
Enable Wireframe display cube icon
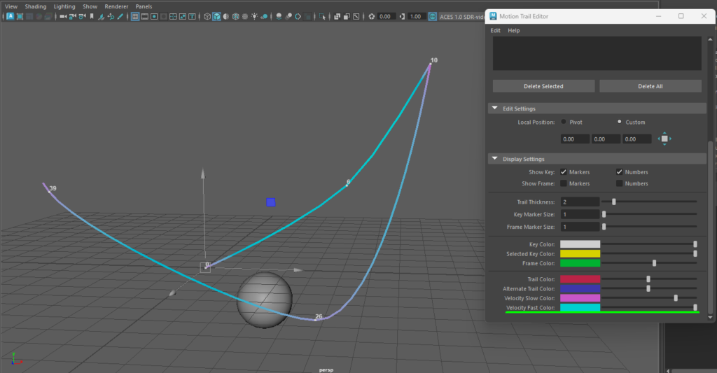point(207,16)
